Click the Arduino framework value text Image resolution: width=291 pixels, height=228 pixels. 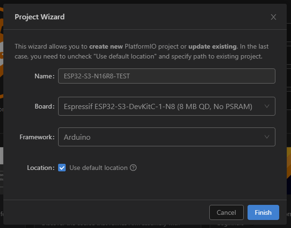coord(77,137)
